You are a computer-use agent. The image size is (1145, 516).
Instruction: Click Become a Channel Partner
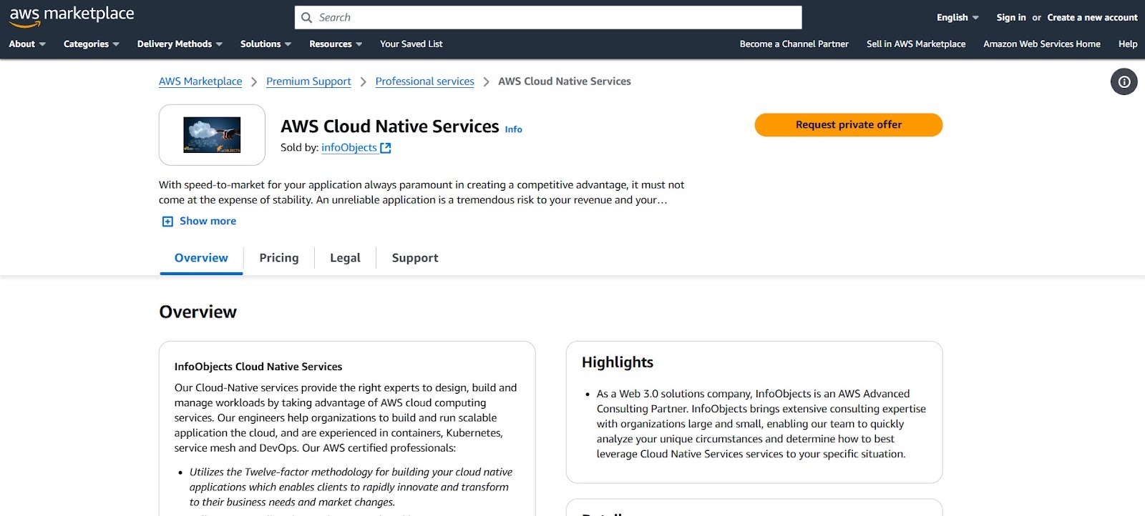[794, 44]
